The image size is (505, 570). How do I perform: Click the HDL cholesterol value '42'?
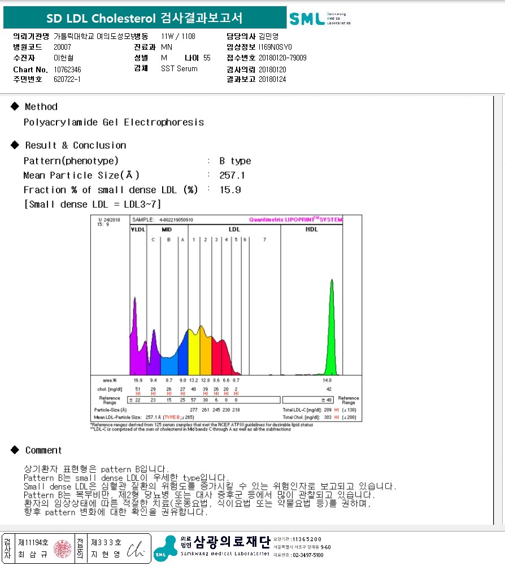(329, 389)
